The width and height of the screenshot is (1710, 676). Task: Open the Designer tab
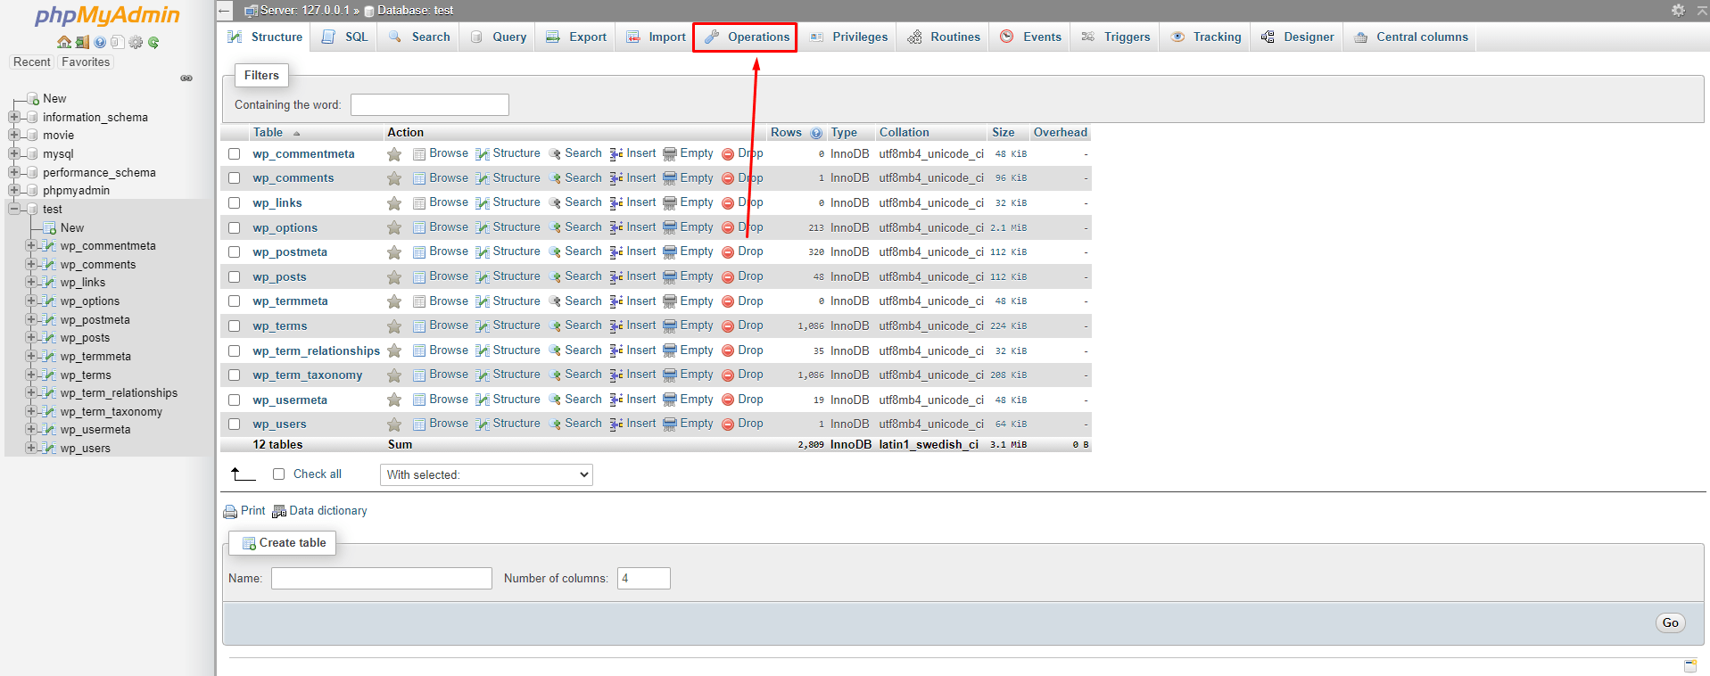click(x=1298, y=37)
